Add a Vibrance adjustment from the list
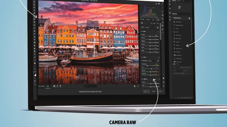This screenshot has height=127, width=227. tap(178, 45)
